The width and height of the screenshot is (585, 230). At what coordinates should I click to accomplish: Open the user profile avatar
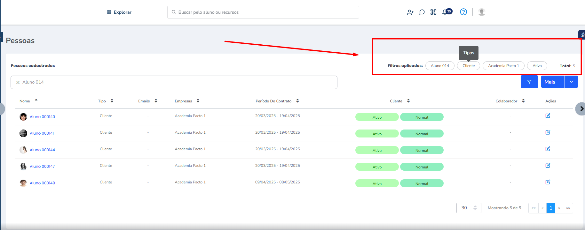[481, 12]
